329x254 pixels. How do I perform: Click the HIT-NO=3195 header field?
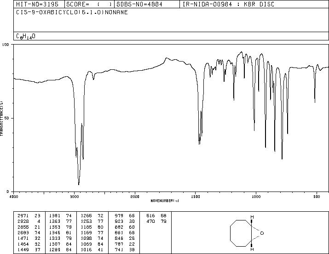coord(39,4)
